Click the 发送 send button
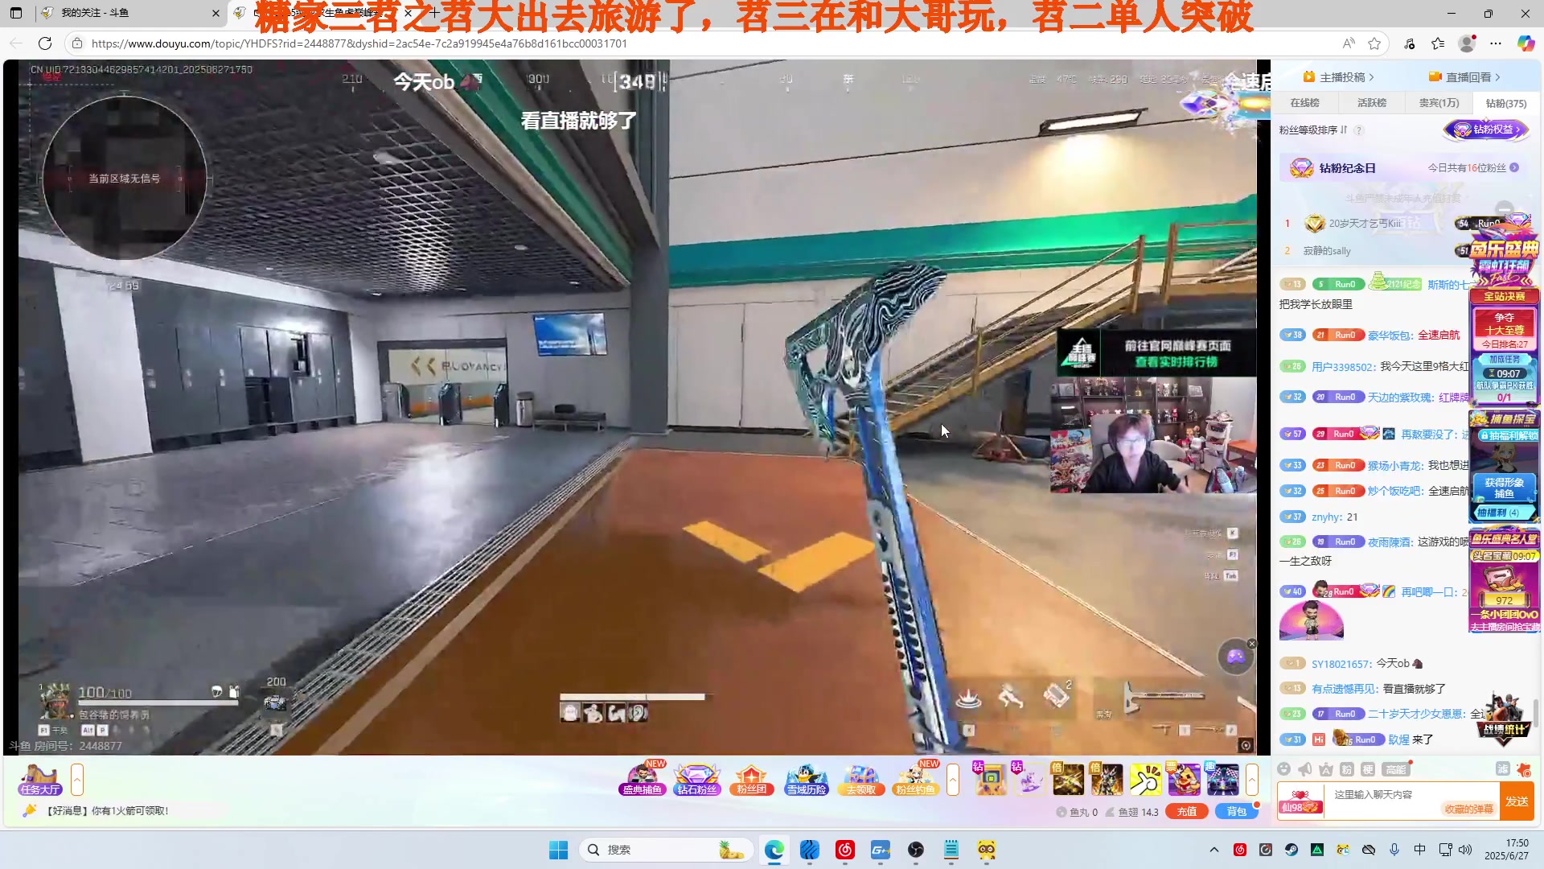This screenshot has width=1544, height=869. click(x=1517, y=801)
